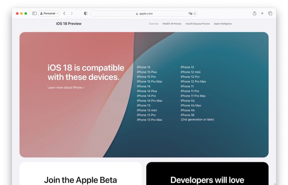Expand the chevron after Learn more about iPhone
The width and height of the screenshot is (288, 185).
[84, 87]
